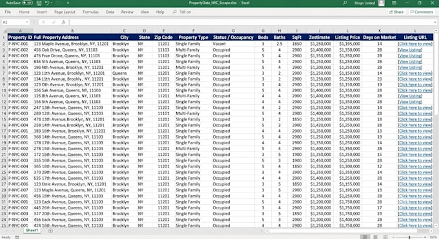Image resolution: width=439 pixels, height=239 pixels.
Task: Click the Share button
Action: (396, 12)
